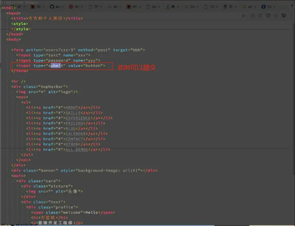
Task: Click the input line with name="xxx"
Action: (x=53, y=55)
